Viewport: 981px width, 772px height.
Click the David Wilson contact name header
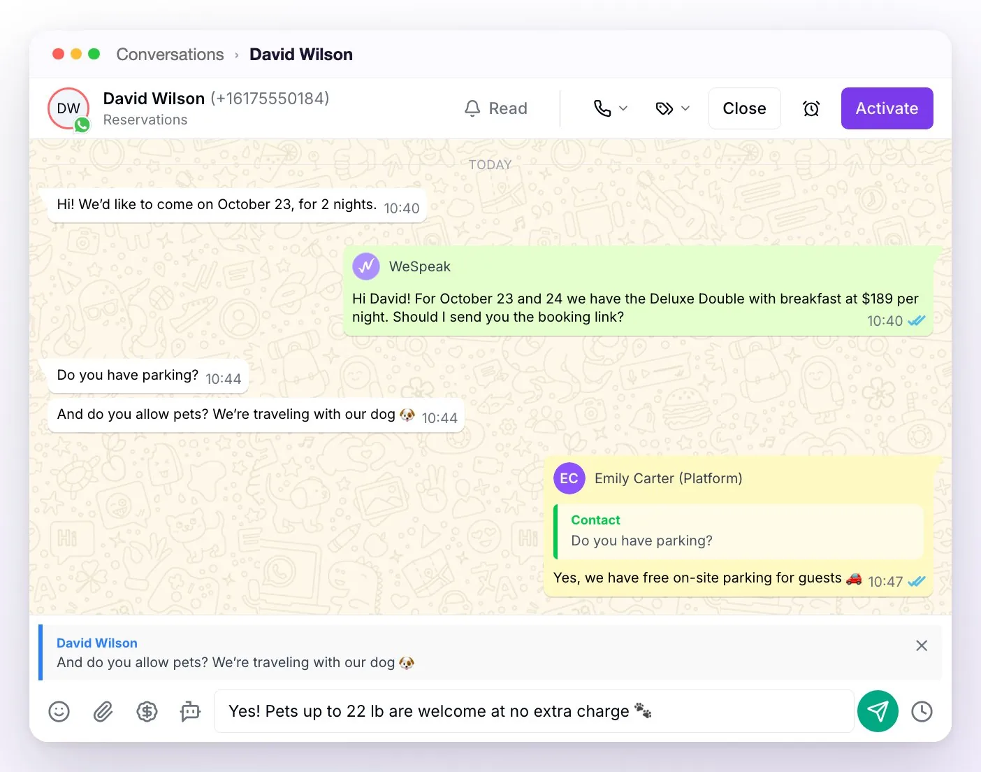coord(154,99)
